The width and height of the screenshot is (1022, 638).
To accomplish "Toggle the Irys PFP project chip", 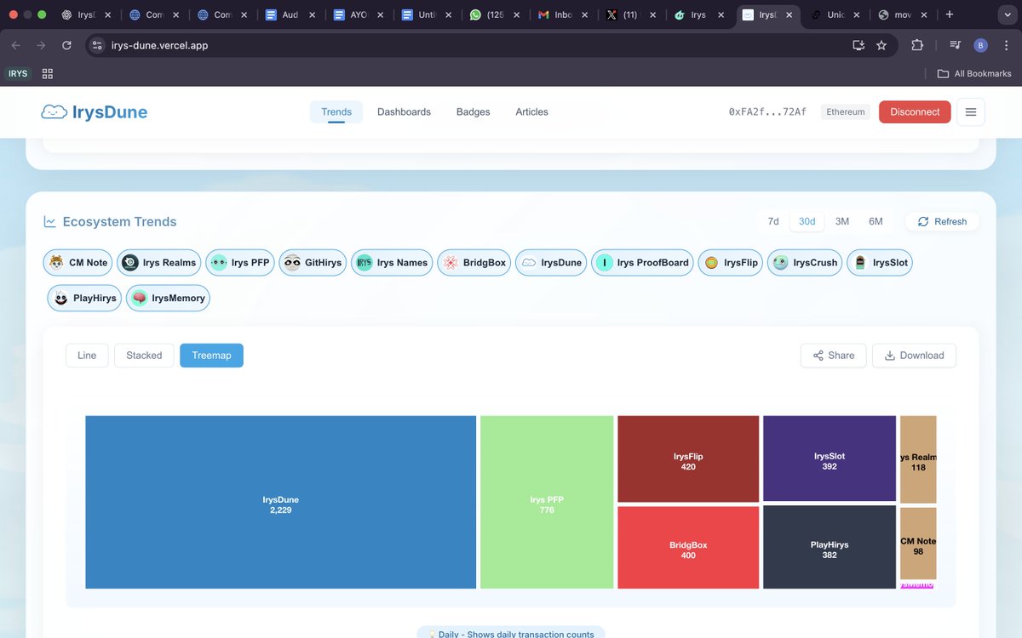I will [x=240, y=263].
